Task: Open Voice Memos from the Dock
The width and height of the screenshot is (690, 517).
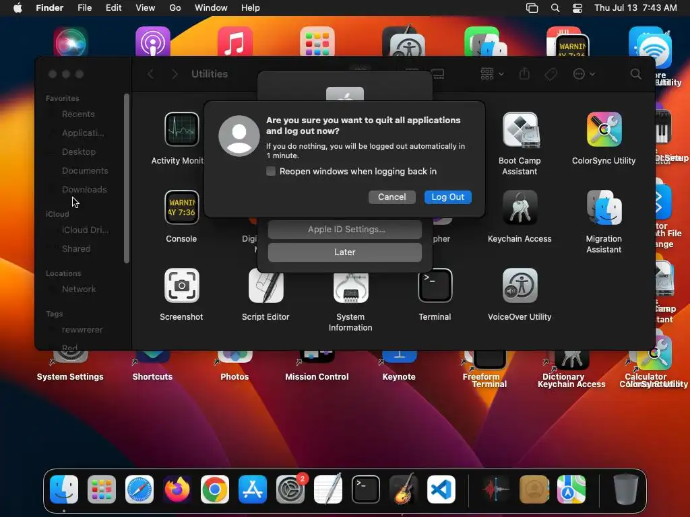Action: pos(496,489)
